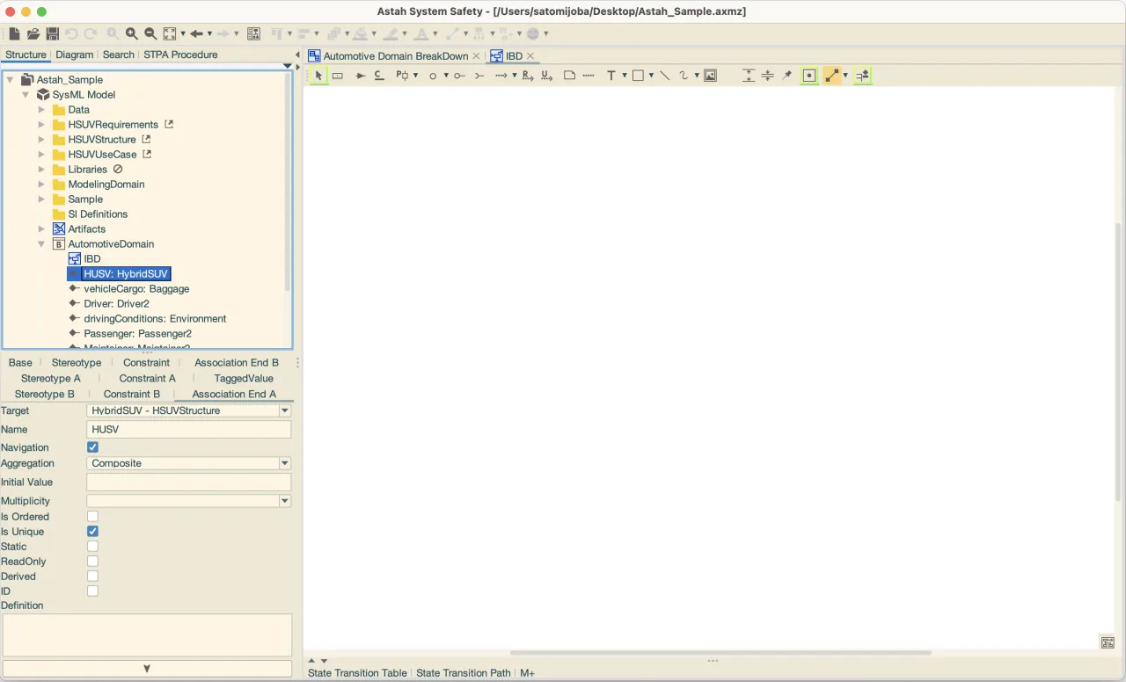
Task: Uncheck the Is Unique checkbox
Action: (x=92, y=532)
